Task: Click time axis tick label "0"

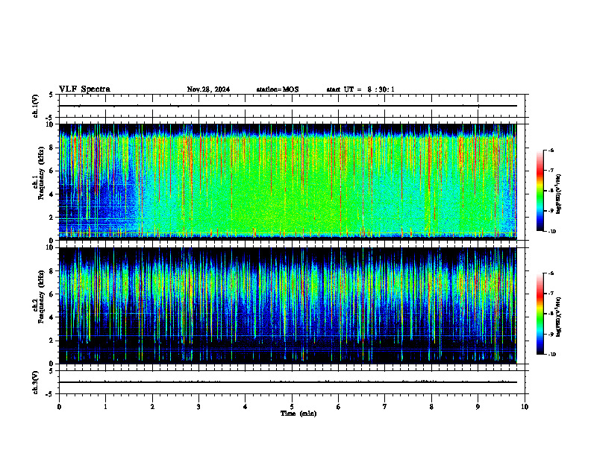Action: 59,407
